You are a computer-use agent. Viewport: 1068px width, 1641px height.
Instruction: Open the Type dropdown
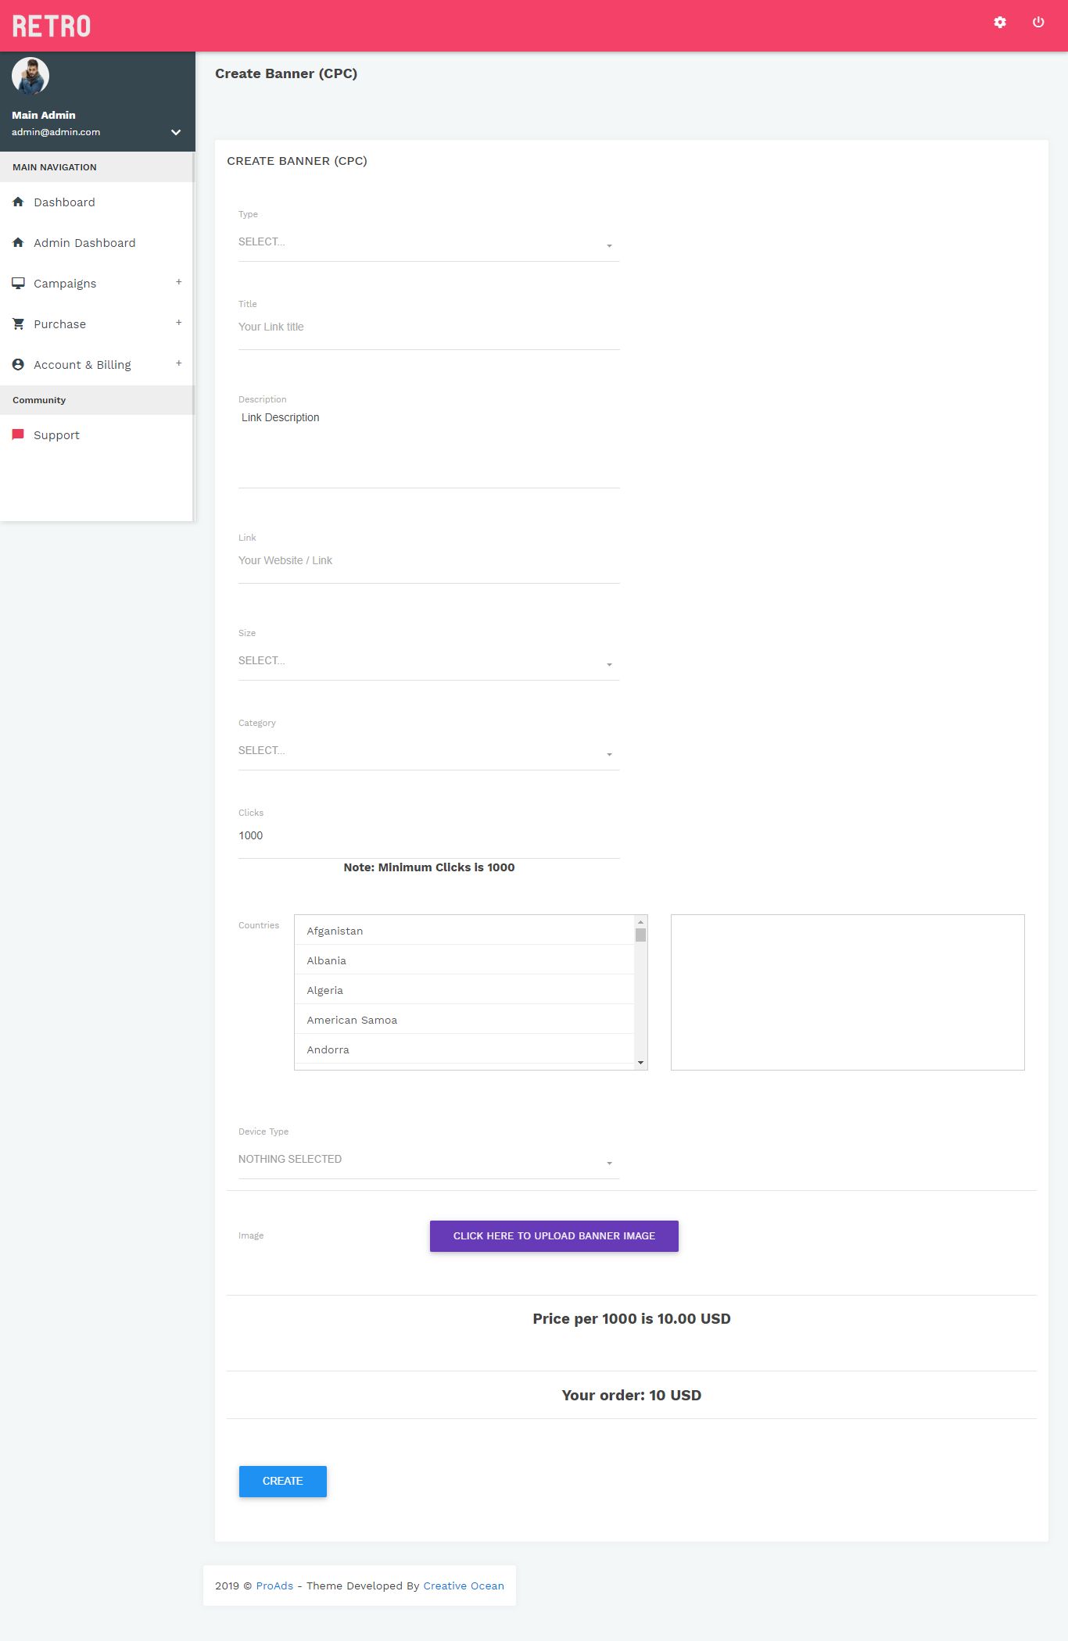tap(428, 243)
